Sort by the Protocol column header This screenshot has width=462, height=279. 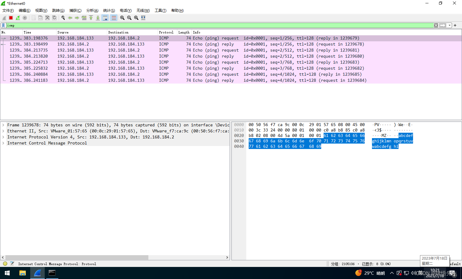(167, 32)
